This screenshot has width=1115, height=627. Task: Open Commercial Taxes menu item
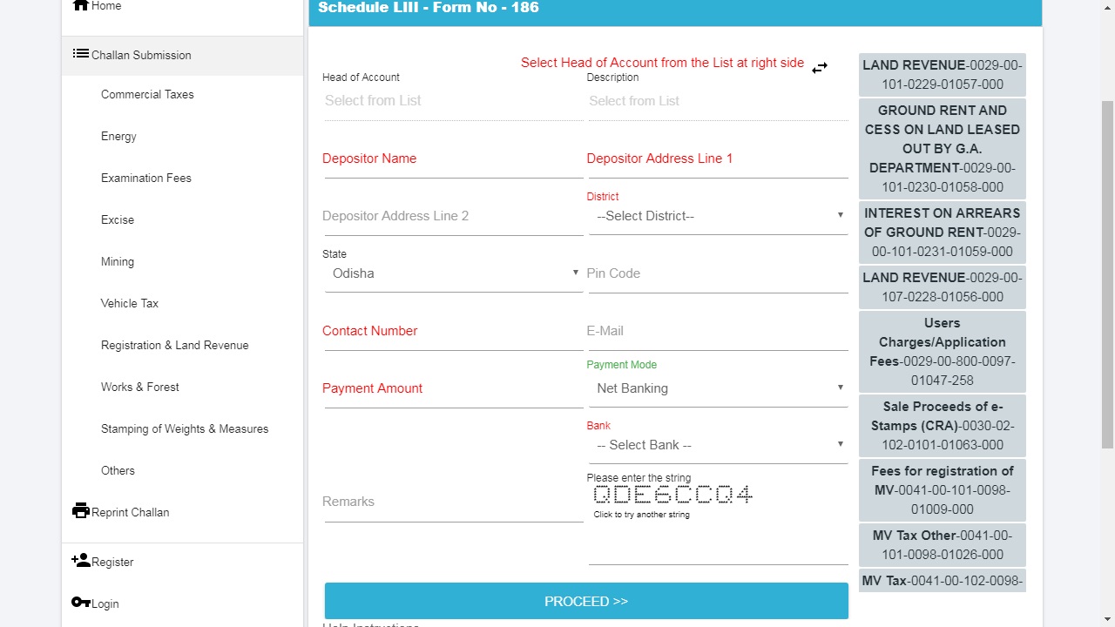coord(147,94)
